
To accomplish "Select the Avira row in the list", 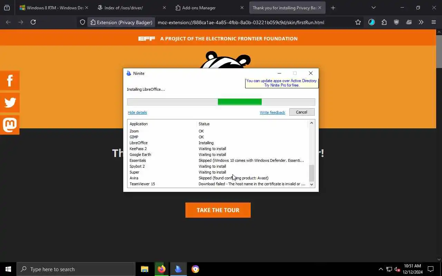I will click(218, 178).
